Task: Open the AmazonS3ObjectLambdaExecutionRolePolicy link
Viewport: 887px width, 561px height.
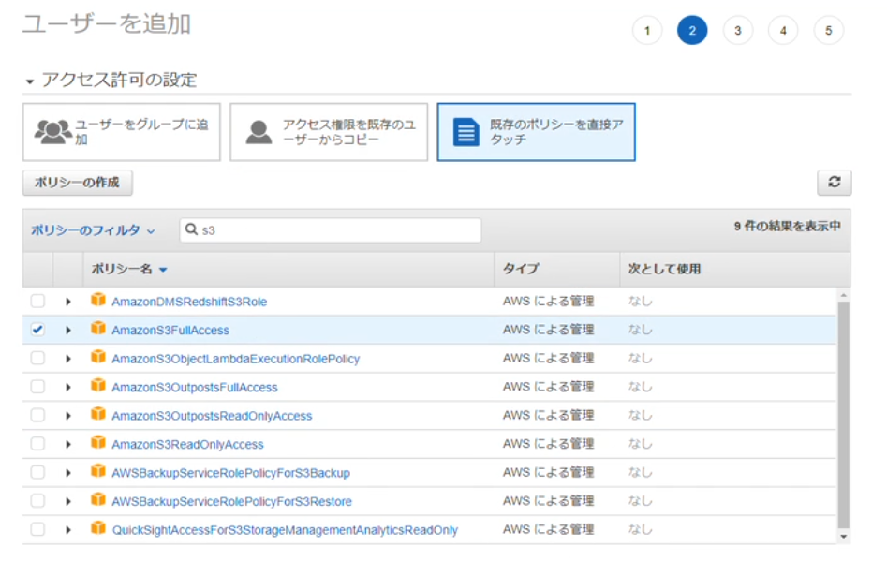Action: coord(235,359)
